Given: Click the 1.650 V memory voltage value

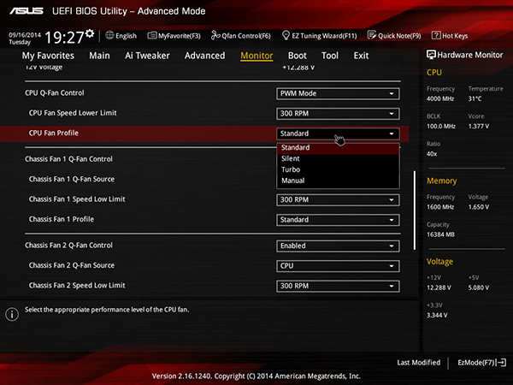Looking at the screenshot, I should [x=479, y=207].
